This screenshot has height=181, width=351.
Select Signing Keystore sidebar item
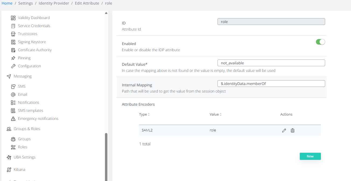point(32,42)
